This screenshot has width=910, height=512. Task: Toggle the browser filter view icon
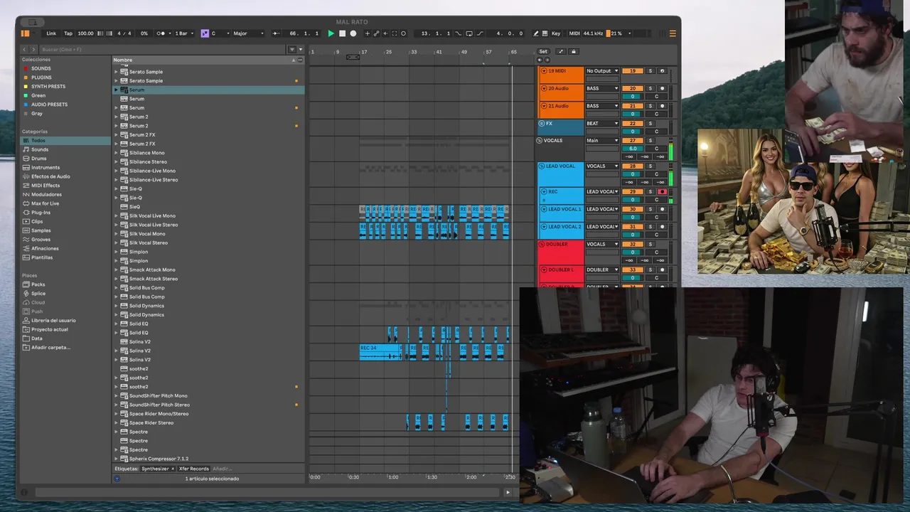(291, 50)
